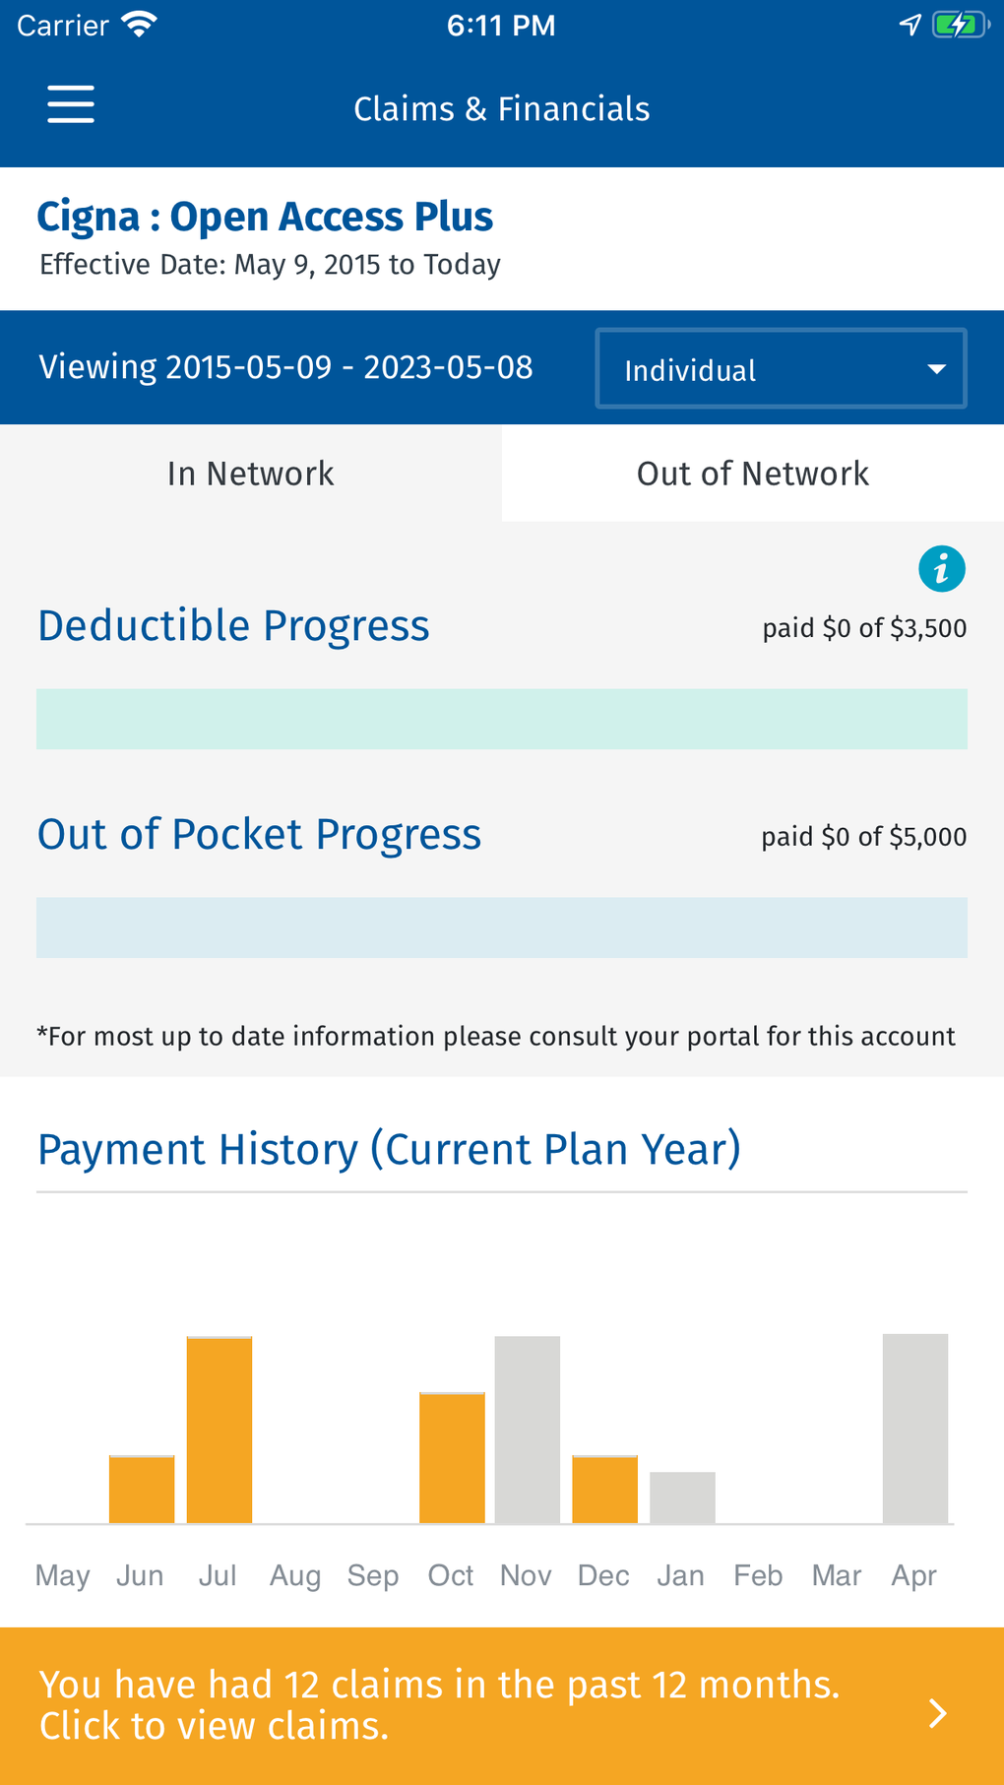This screenshot has width=1004, height=1785.
Task: Switch to the Out of Network tab
Action: click(753, 474)
